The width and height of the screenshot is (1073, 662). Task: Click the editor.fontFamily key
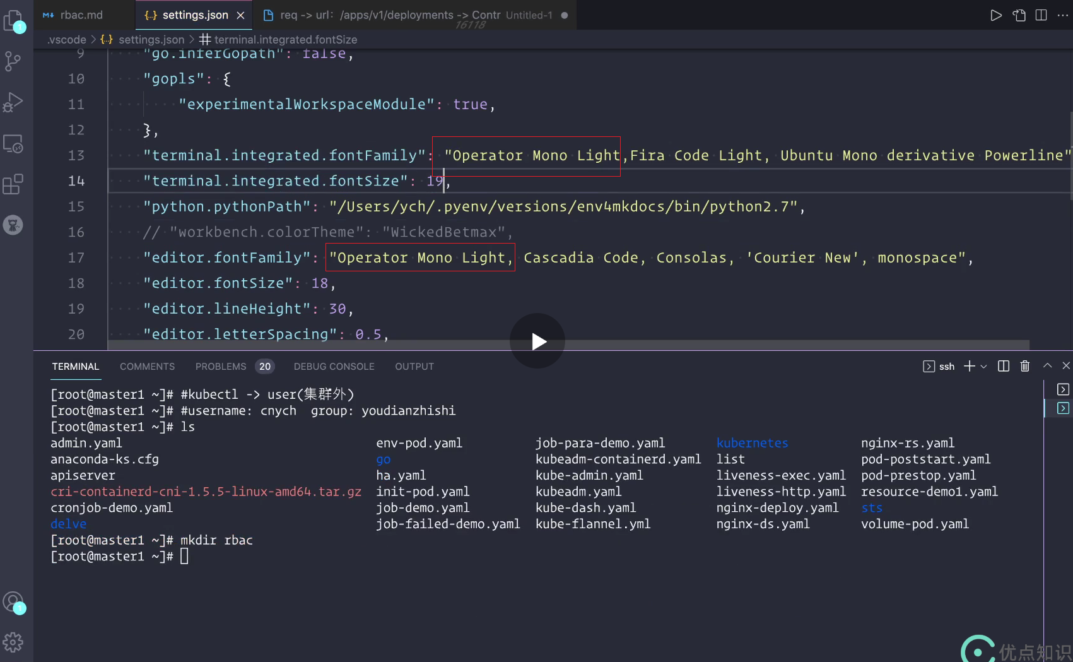(x=226, y=258)
